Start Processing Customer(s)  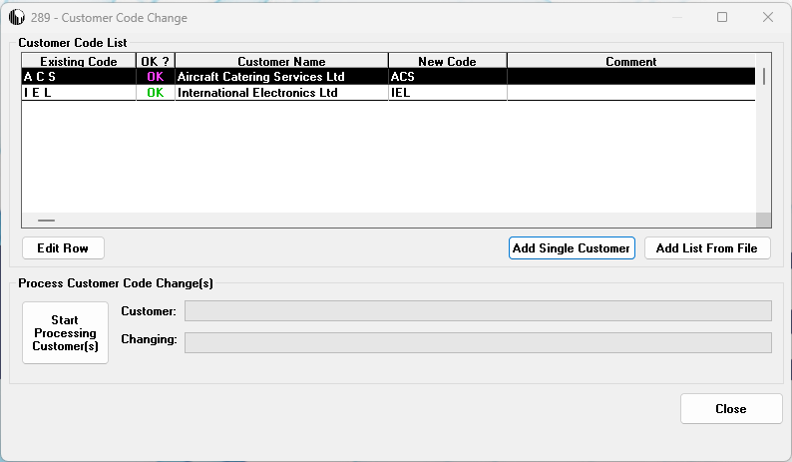click(65, 333)
